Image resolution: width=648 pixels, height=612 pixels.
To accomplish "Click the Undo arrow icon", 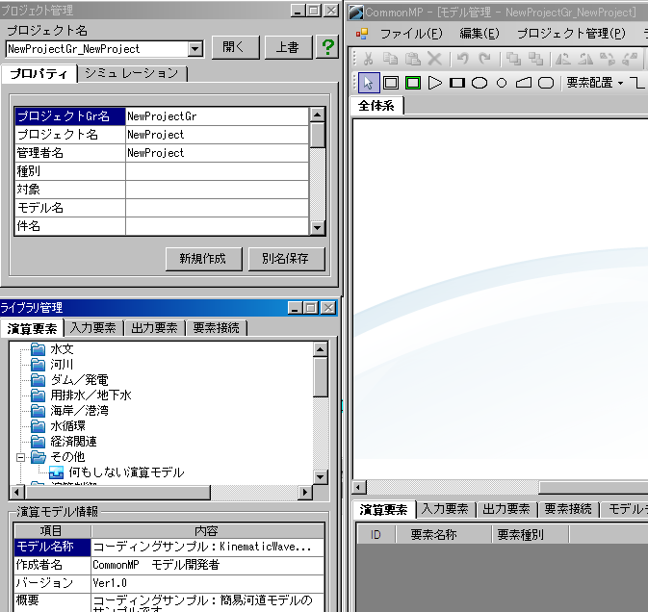I will (462, 59).
